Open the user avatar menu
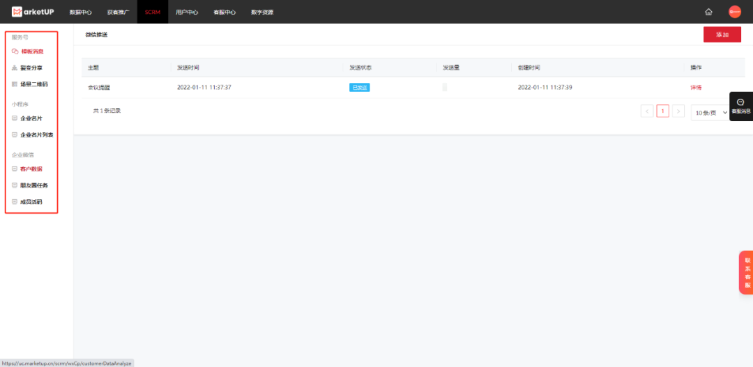 tap(734, 12)
